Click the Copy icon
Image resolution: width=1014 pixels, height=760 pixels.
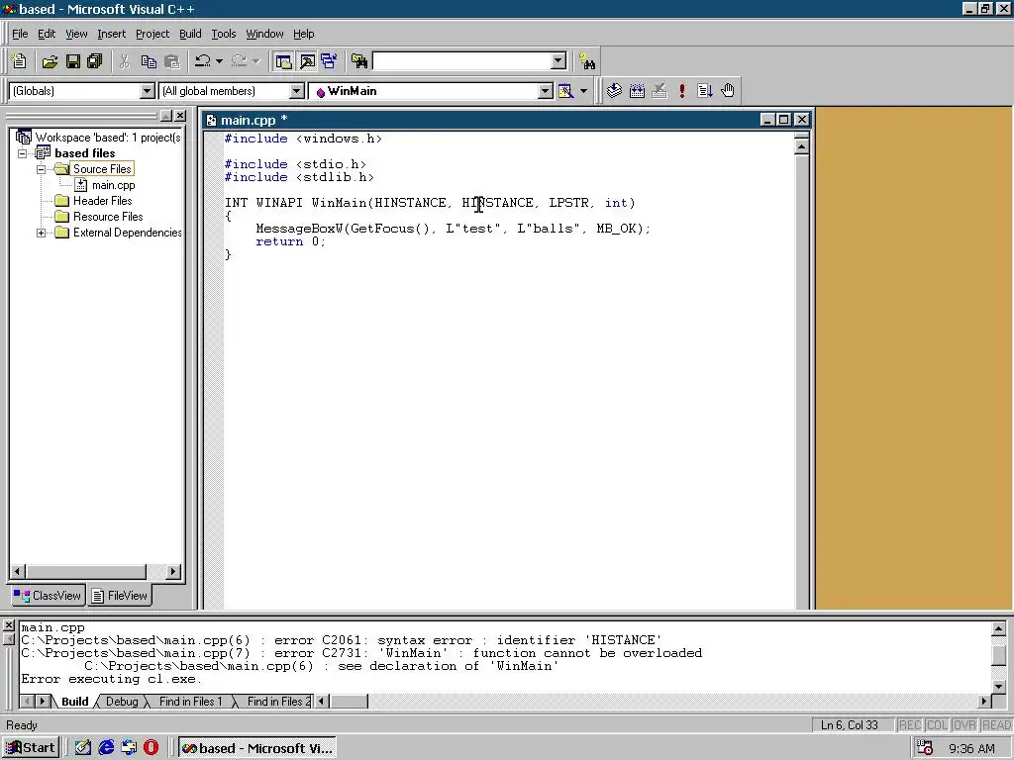[x=149, y=61]
